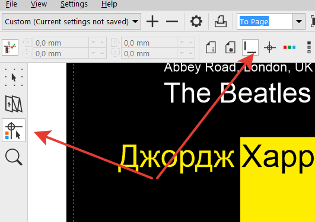Image resolution: width=315 pixels, height=222 pixels.
Task: Select the Zoom magnifier tool
Action: pyautogui.click(x=14, y=157)
